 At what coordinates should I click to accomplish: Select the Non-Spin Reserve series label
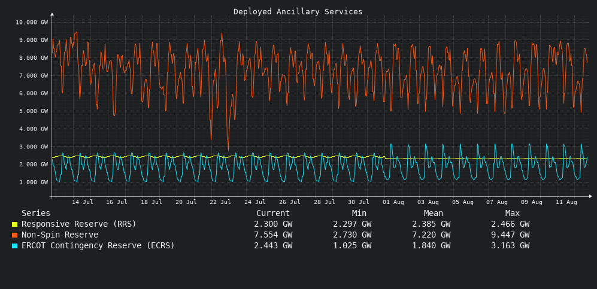click(x=60, y=235)
